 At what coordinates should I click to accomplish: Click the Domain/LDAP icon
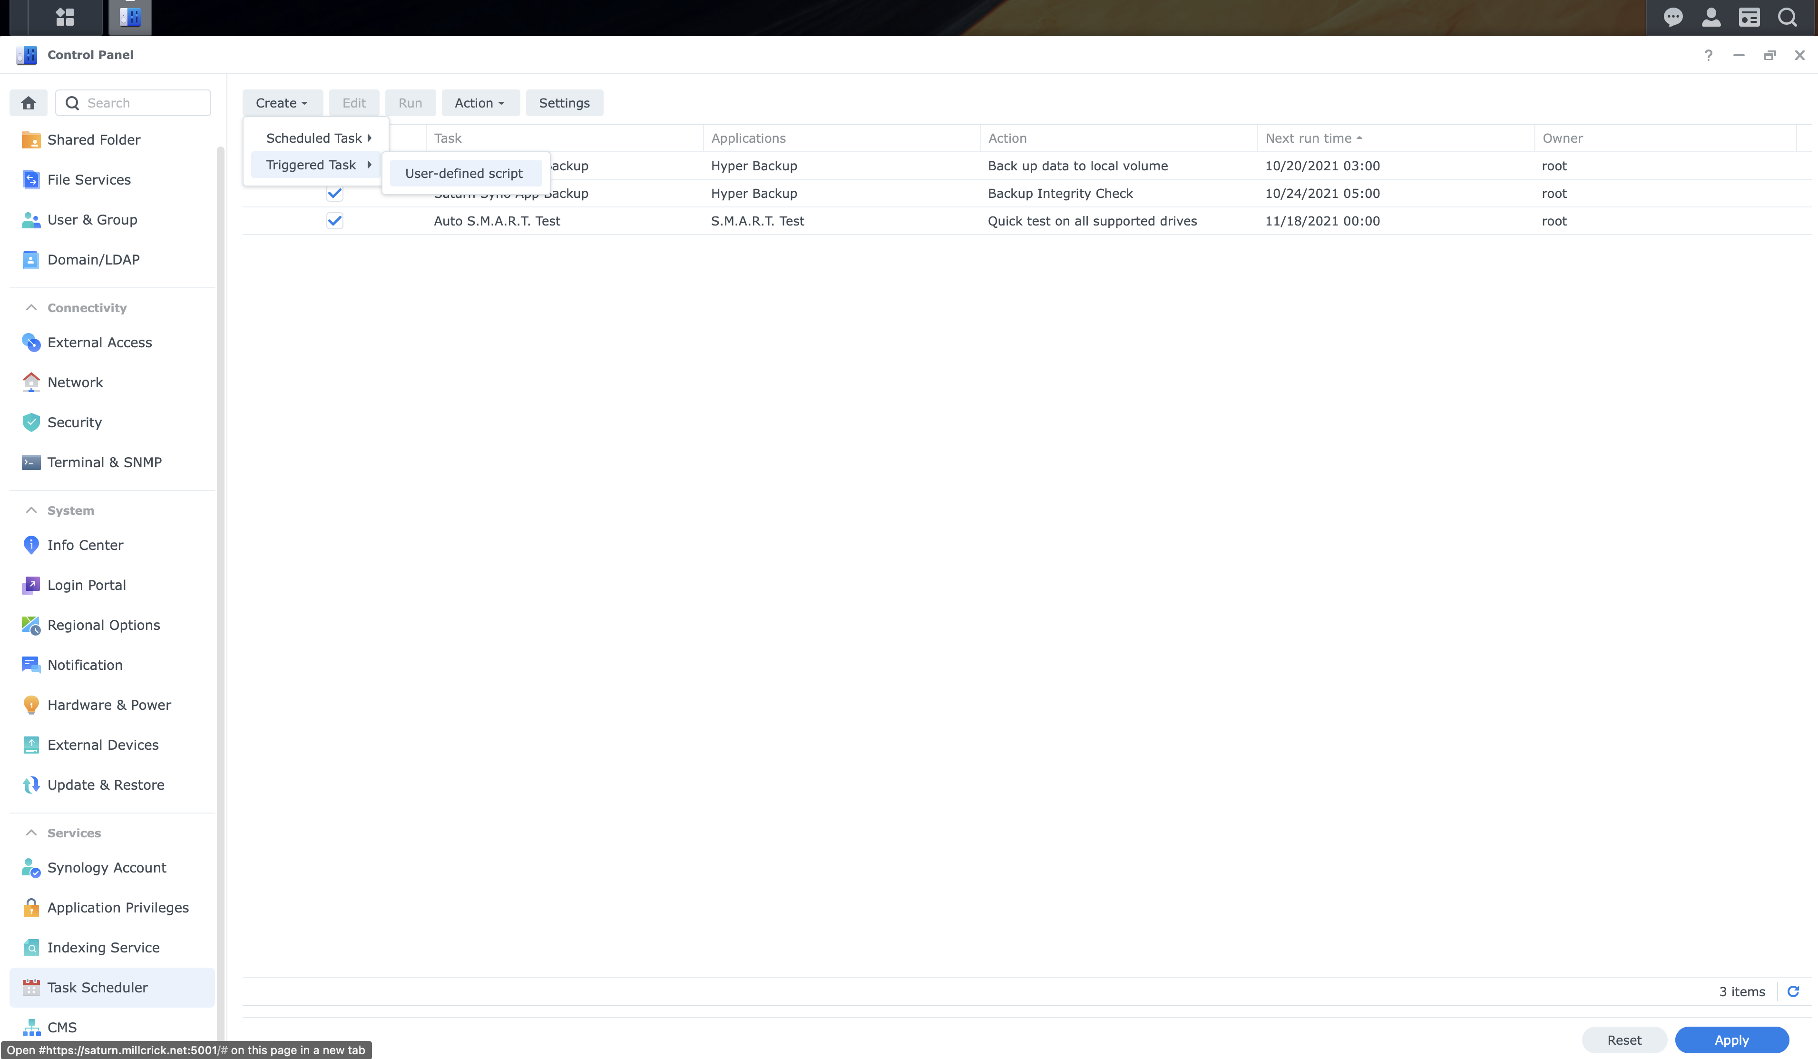tap(31, 259)
